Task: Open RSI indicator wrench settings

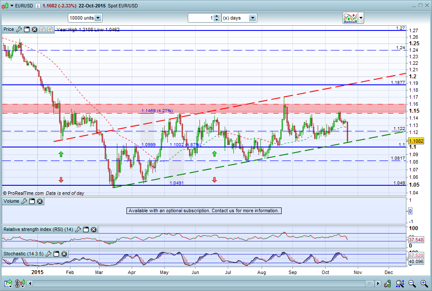Action: click(78, 229)
